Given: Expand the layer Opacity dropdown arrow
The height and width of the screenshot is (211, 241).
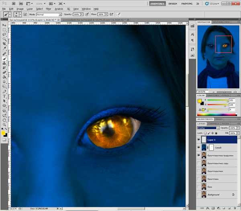Looking at the screenshot, I should click(x=238, y=128).
